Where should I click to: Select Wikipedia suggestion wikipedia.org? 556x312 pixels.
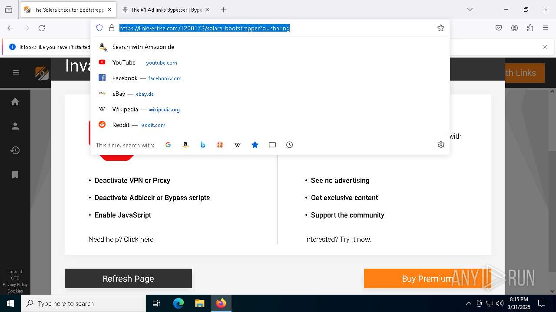270,109
